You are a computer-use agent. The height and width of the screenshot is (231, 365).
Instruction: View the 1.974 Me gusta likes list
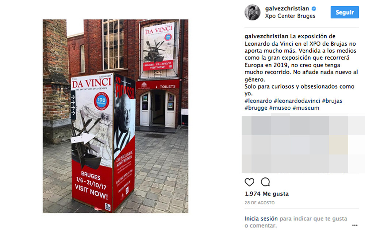coord(266,193)
